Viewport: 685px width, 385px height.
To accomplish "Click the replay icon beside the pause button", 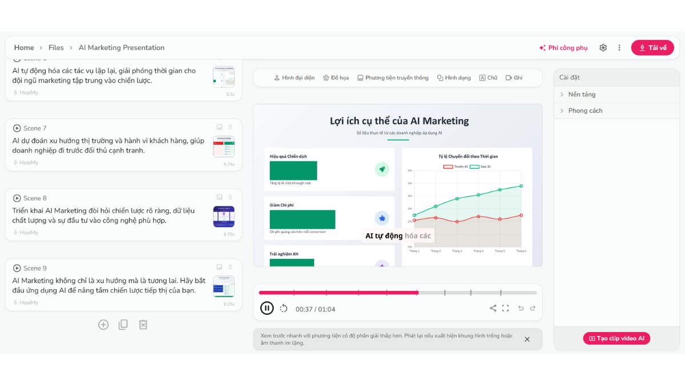I will pyautogui.click(x=284, y=309).
